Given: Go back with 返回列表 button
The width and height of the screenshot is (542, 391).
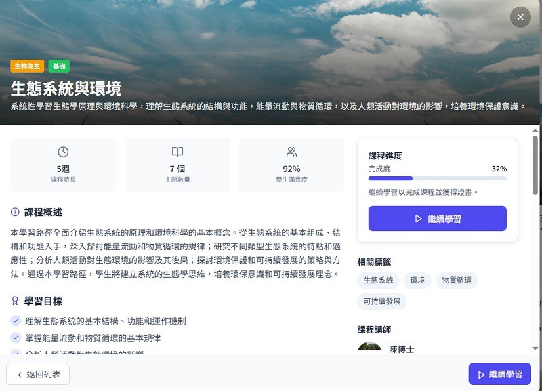Looking at the screenshot, I should tap(38, 374).
